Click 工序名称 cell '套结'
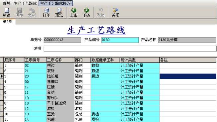Viewport: 217px width, 122px height. (60, 92)
